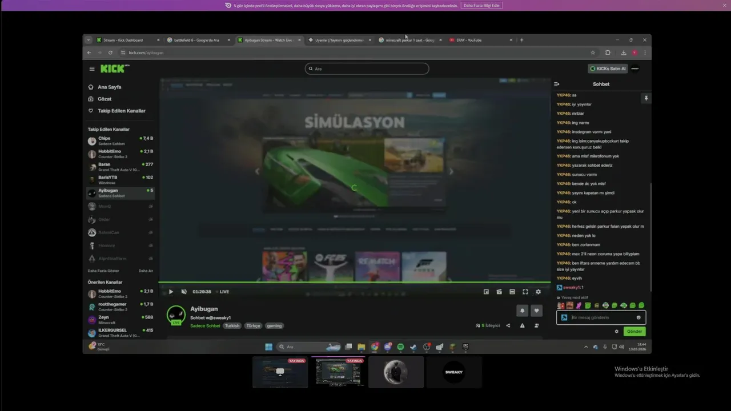
Task: Open new browser tab
Action: (x=521, y=40)
